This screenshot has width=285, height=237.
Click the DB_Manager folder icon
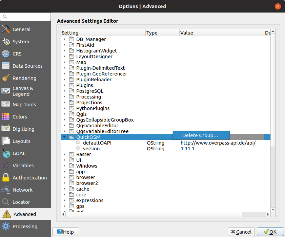pyautogui.click(x=72, y=39)
